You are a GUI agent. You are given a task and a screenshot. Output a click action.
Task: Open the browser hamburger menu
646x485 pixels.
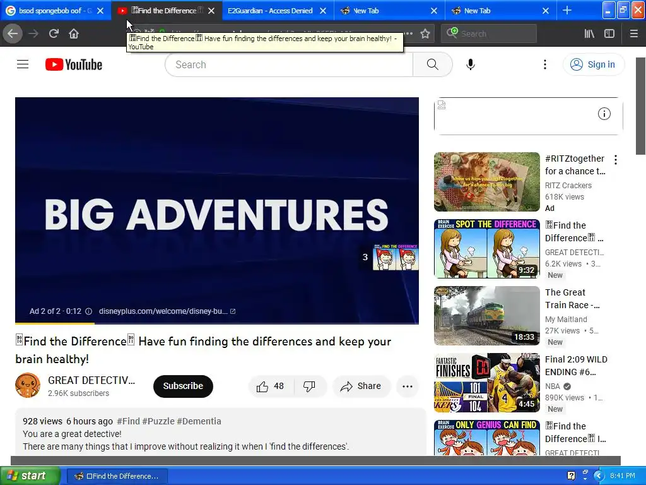pyautogui.click(x=634, y=33)
